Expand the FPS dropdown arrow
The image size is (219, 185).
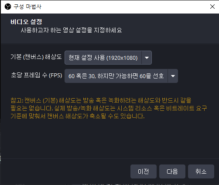pos(173,76)
